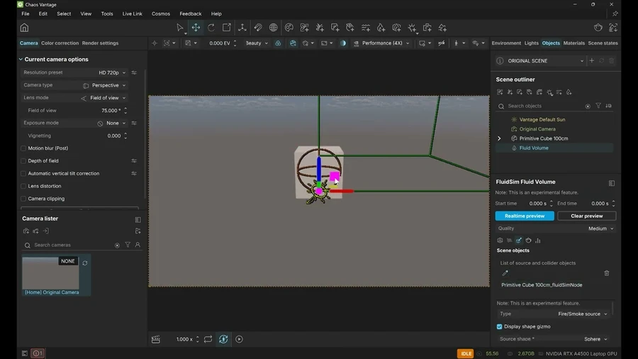Open the Resolution preset HD 720p dropdown
The height and width of the screenshot is (359, 638).
coord(112,72)
